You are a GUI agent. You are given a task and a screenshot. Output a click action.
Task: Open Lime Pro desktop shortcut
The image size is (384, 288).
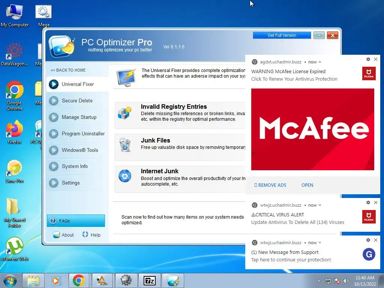tap(15, 171)
